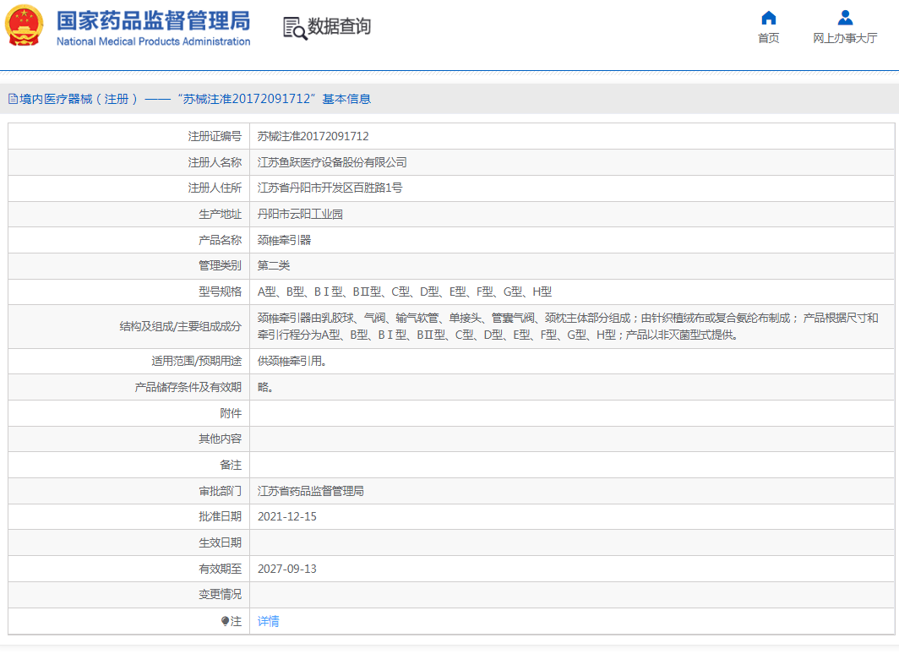The height and width of the screenshot is (654, 899).
Task: Open the 数据查询 search icon
Action: [x=295, y=28]
